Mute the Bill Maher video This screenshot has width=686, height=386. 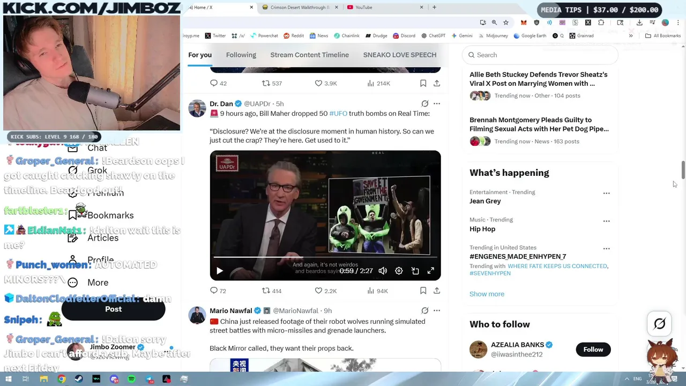coord(383,271)
